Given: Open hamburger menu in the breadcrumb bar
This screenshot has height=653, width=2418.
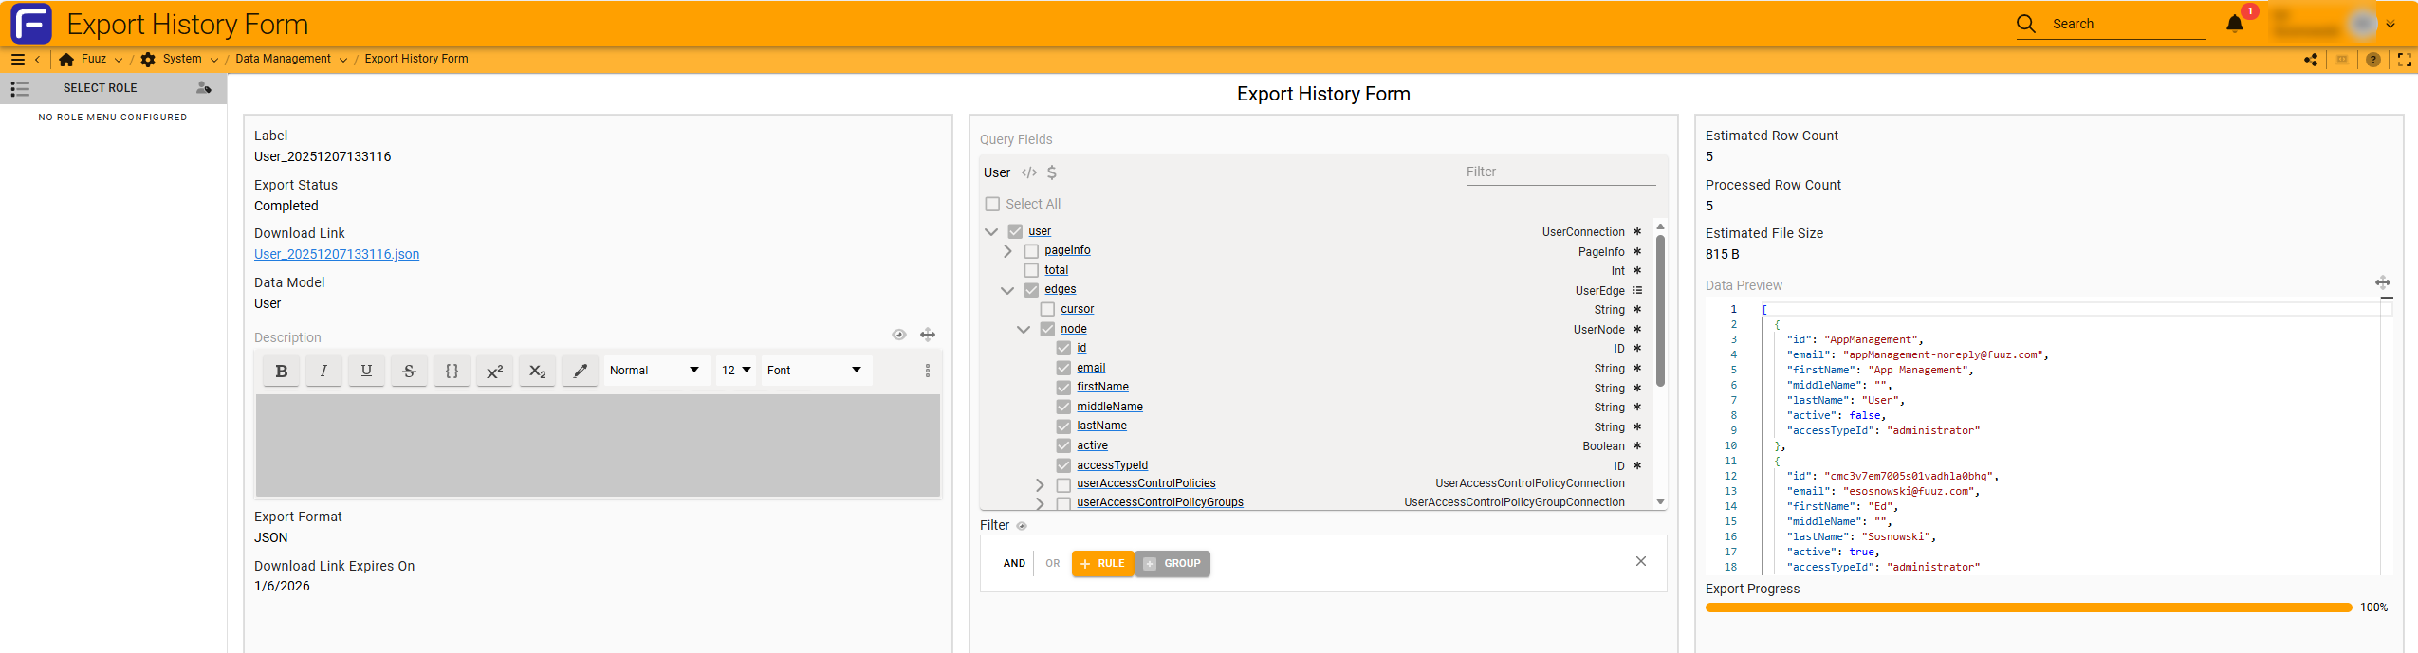Looking at the screenshot, I should (17, 60).
